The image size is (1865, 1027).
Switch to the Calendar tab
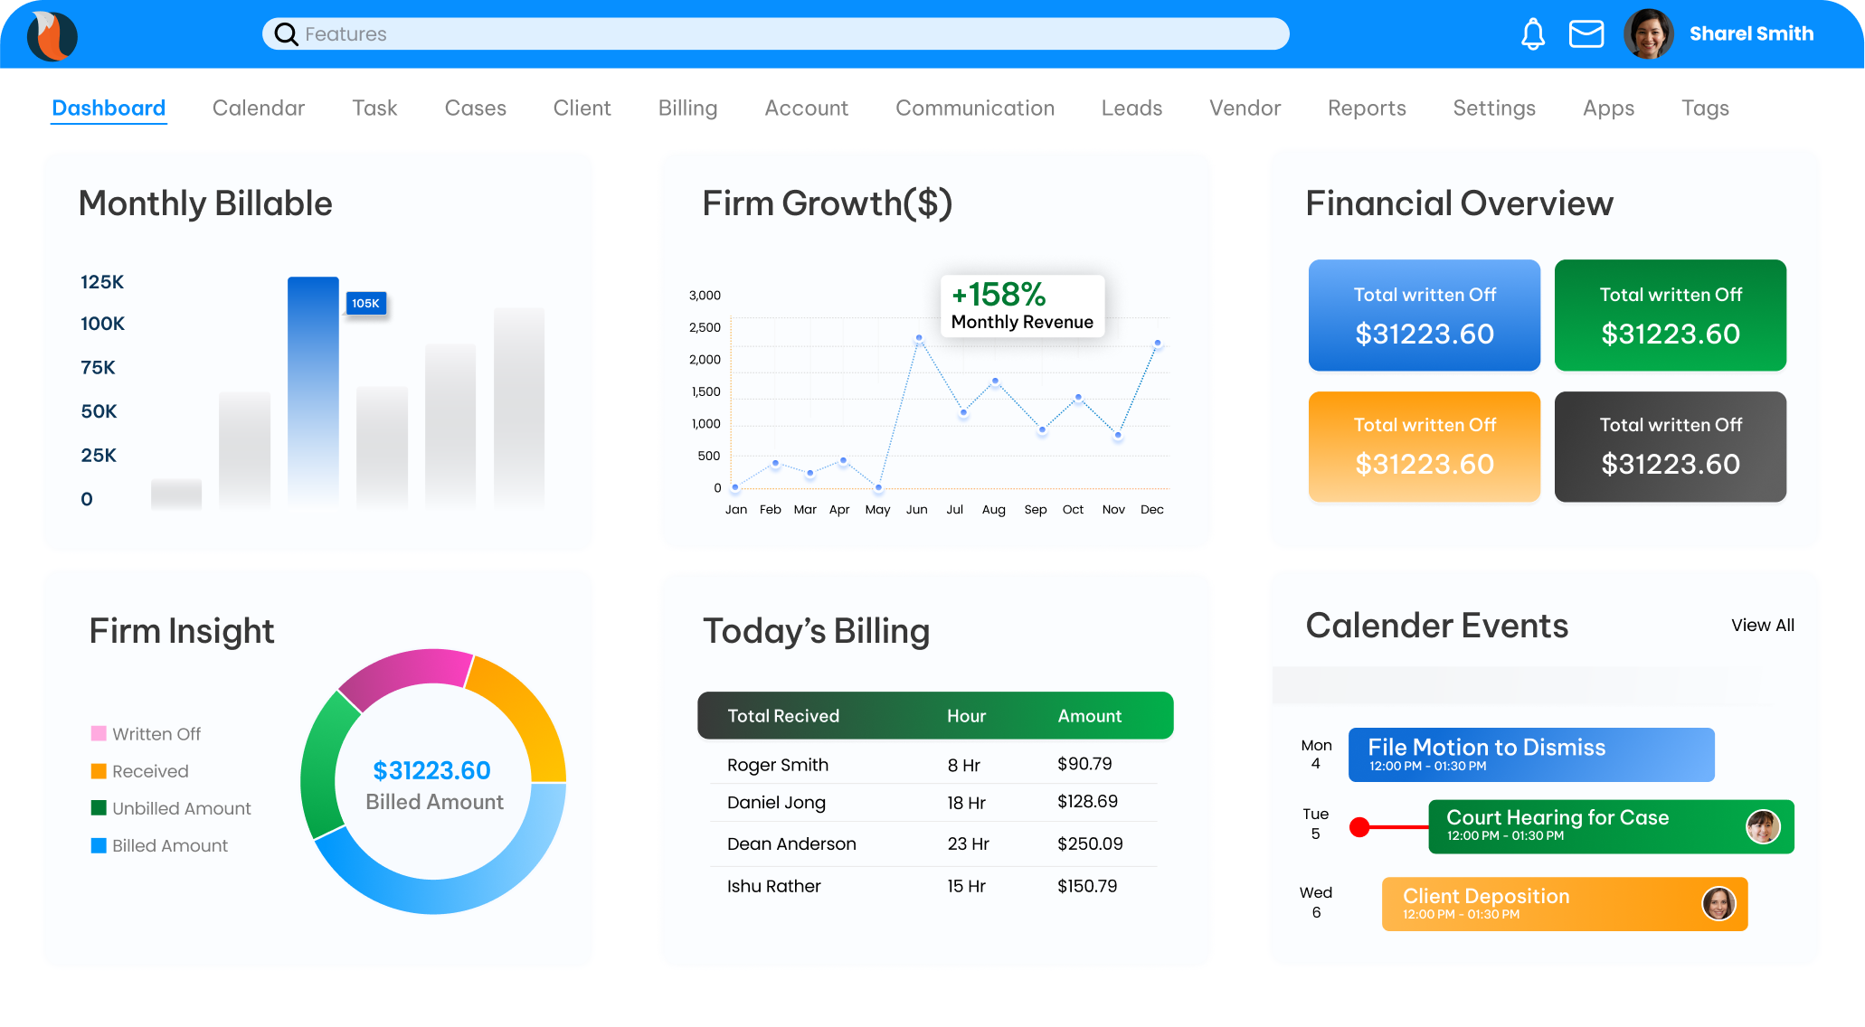[258, 108]
